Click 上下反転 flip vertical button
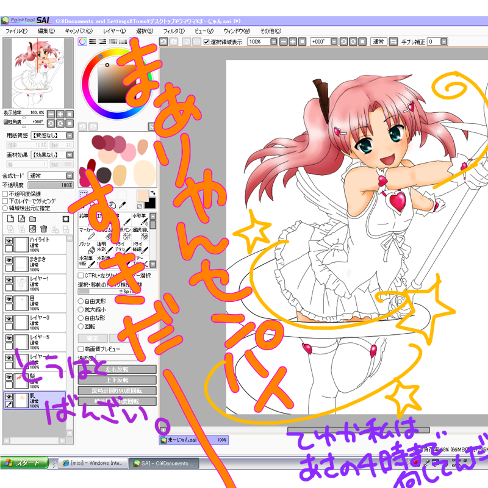This screenshot has height=488, width=488. 117,380
